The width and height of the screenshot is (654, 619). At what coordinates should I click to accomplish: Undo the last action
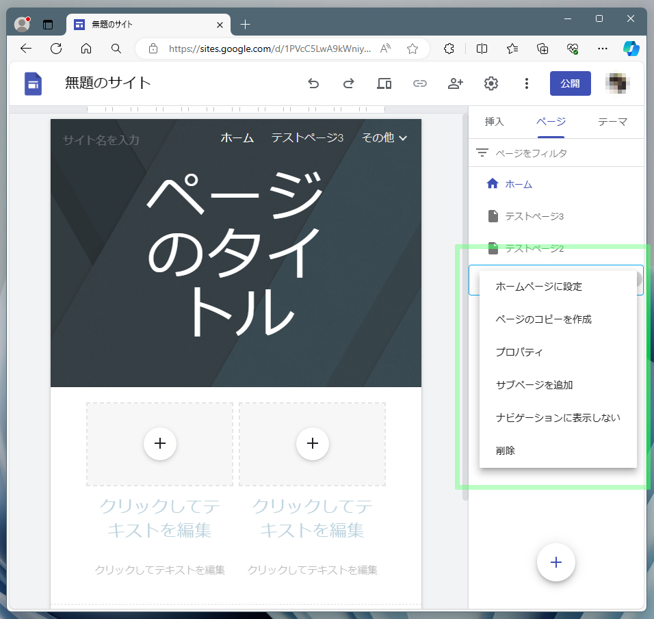313,84
